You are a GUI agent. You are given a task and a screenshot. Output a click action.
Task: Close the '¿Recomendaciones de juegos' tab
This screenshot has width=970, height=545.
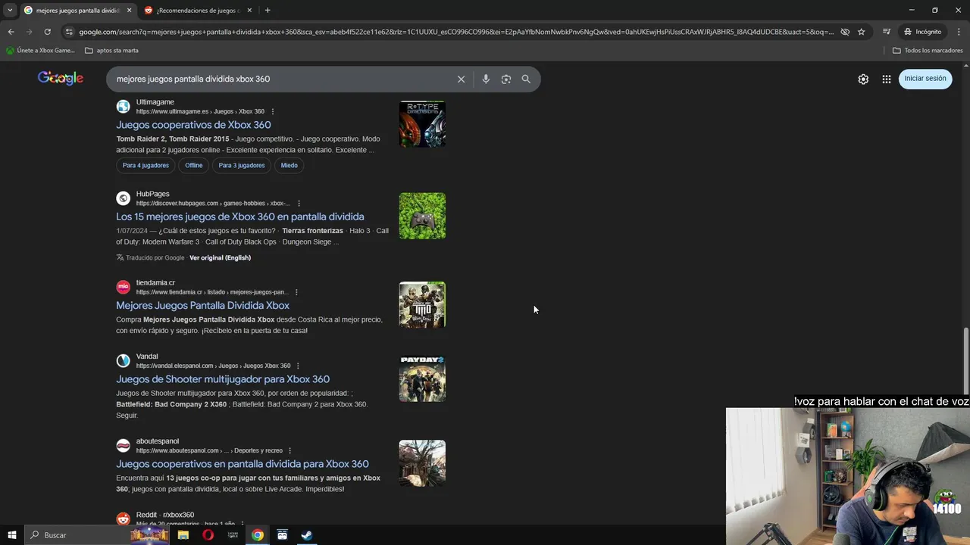tap(249, 11)
